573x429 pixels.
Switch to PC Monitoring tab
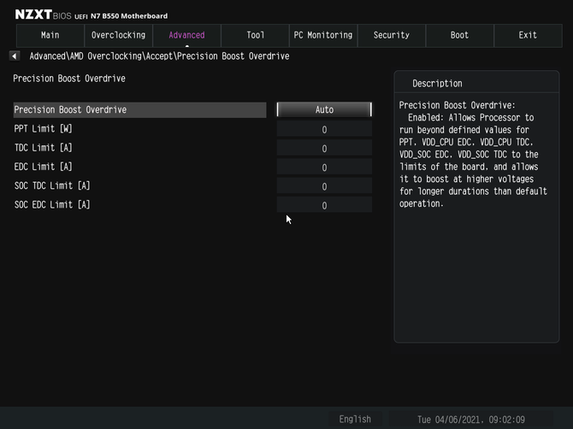[323, 35]
